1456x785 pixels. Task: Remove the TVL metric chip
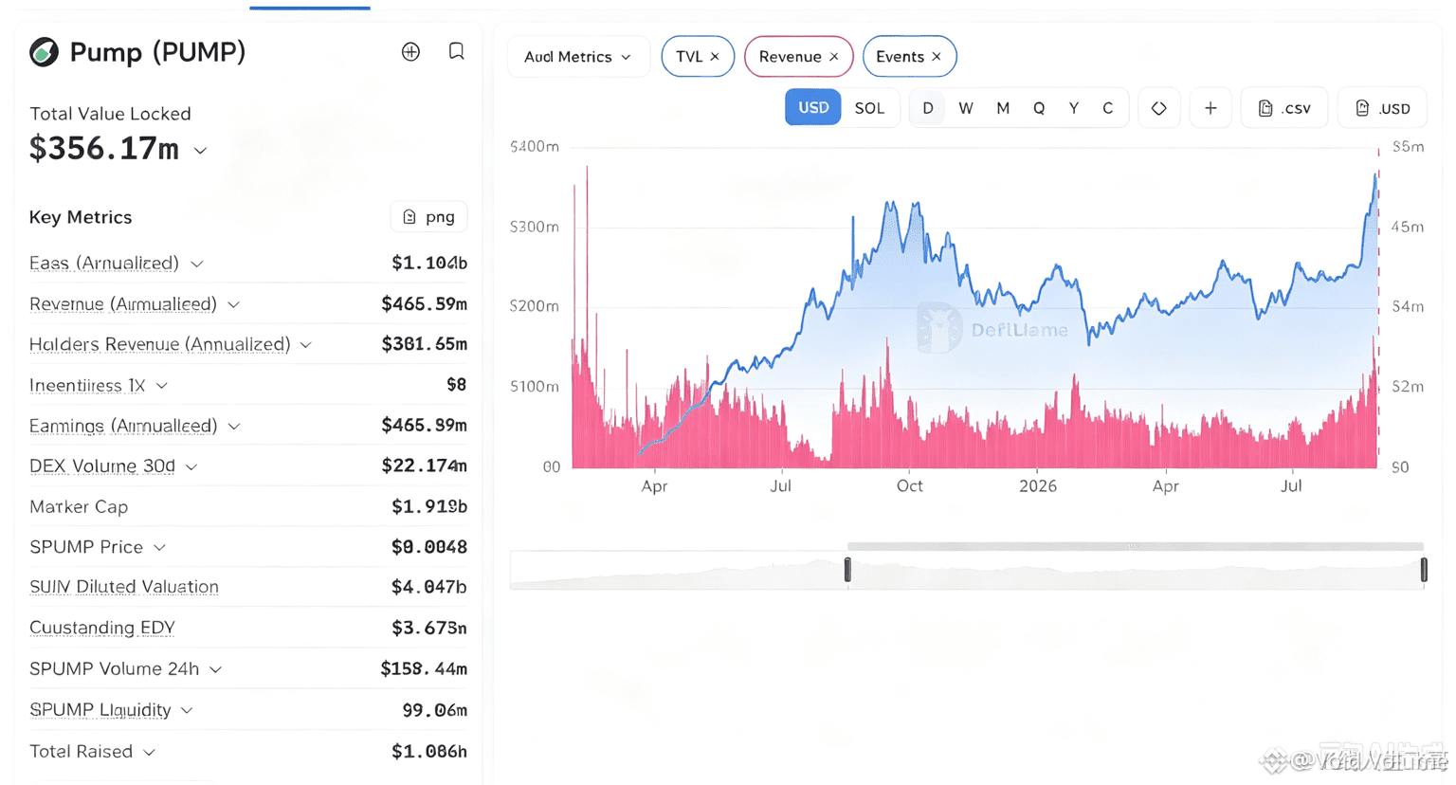coord(715,57)
